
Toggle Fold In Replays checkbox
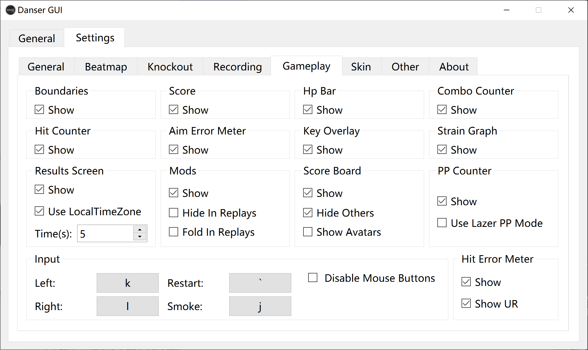pos(174,232)
